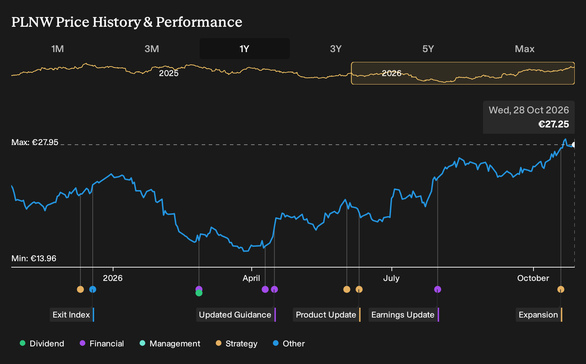The height and width of the screenshot is (364, 586).
Task: Click the green Dividend event dot
Action: [199, 293]
